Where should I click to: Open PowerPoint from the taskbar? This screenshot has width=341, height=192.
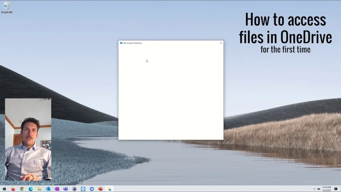101,189
